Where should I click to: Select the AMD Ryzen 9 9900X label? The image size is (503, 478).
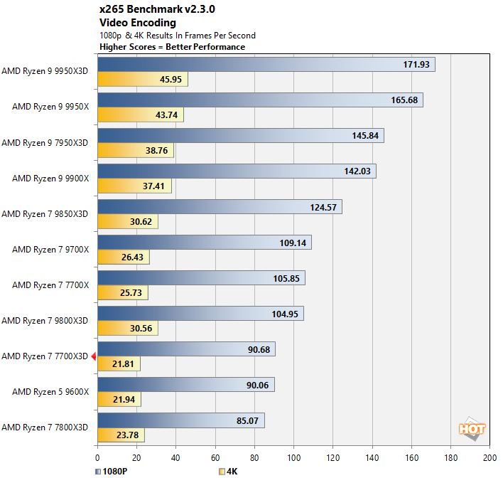pos(50,179)
